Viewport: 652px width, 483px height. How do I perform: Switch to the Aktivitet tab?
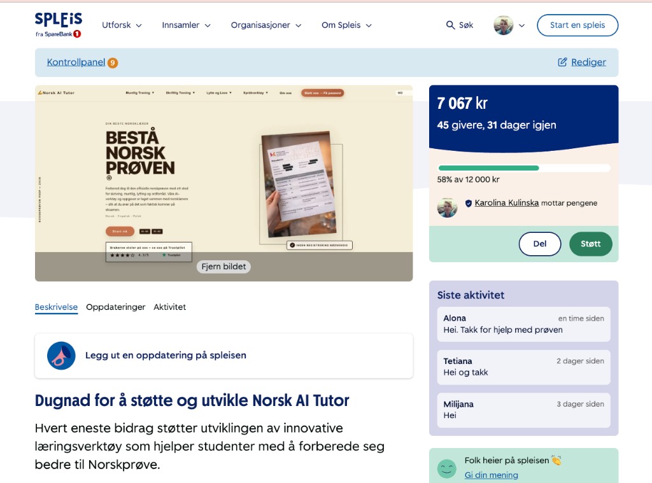coord(169,307)
